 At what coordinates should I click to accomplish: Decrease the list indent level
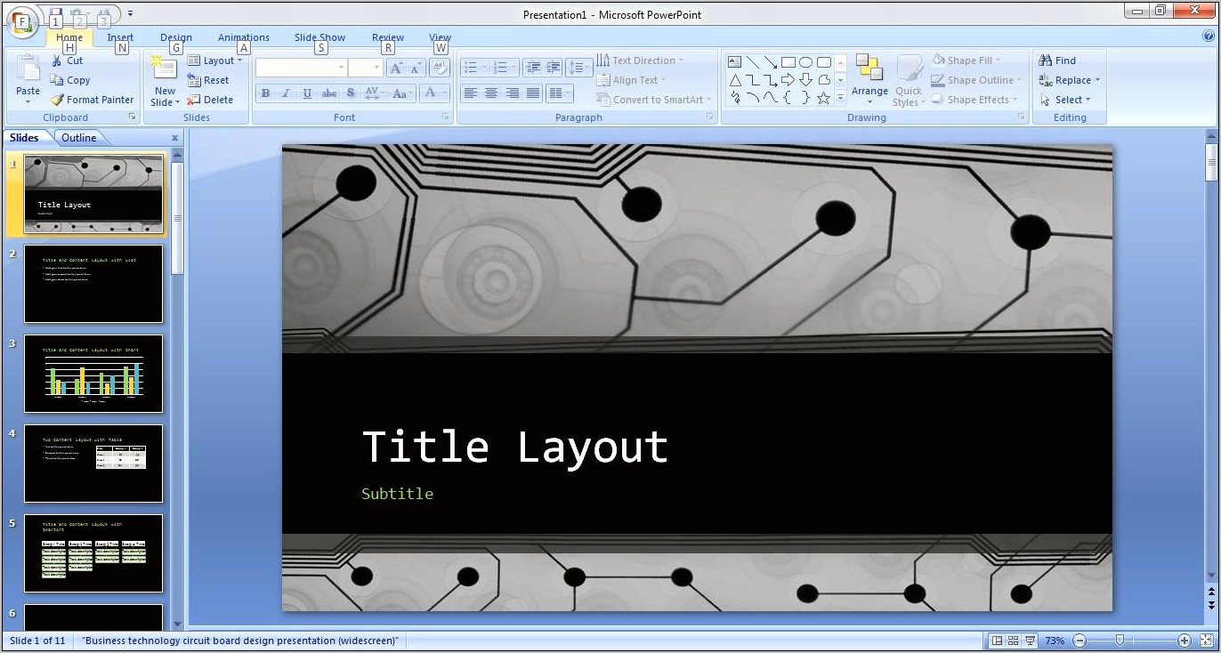(x=532, y=68)
